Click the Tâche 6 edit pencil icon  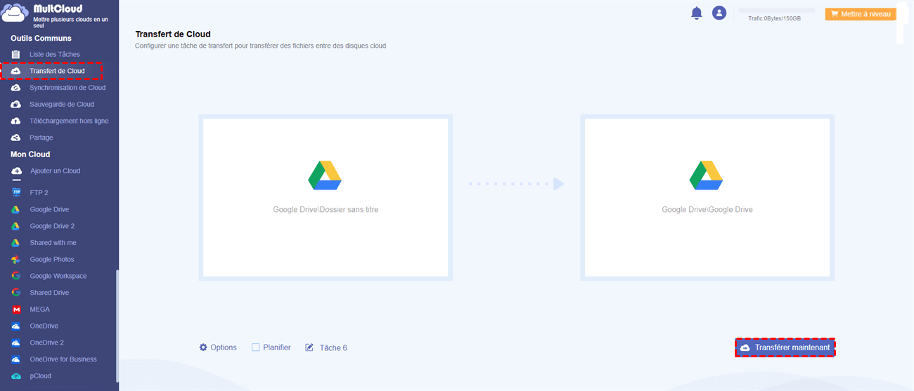309,347
